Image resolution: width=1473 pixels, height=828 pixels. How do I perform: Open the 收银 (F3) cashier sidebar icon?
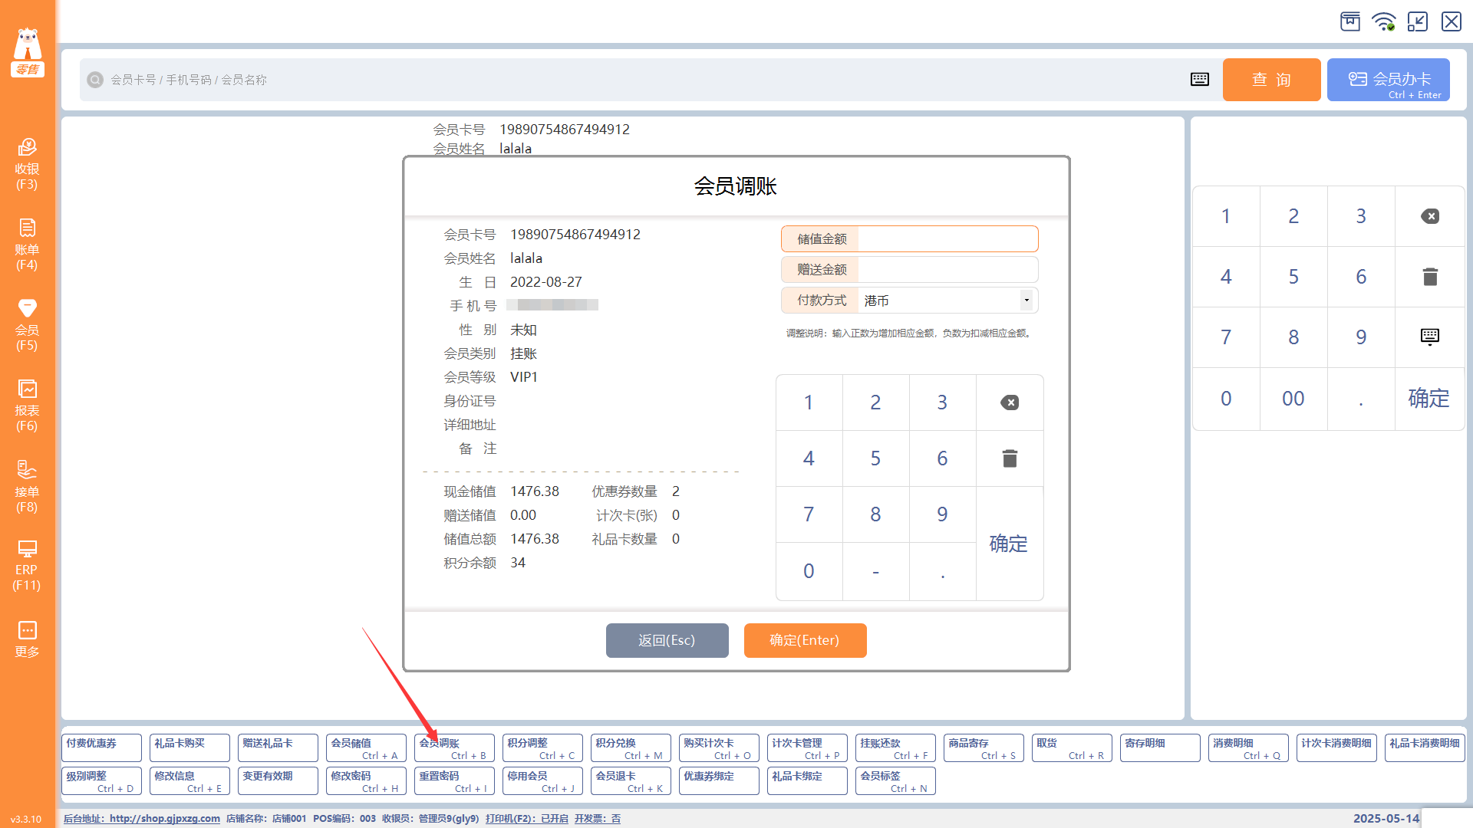[27, 163]
